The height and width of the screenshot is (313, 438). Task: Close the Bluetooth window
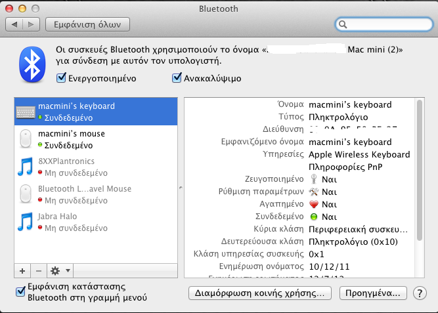9,9
